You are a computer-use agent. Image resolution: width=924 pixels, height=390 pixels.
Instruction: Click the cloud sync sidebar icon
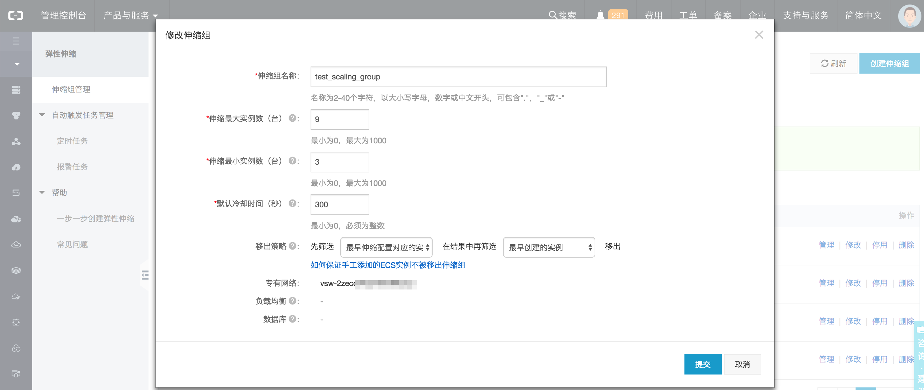click(x=16, y=296)
